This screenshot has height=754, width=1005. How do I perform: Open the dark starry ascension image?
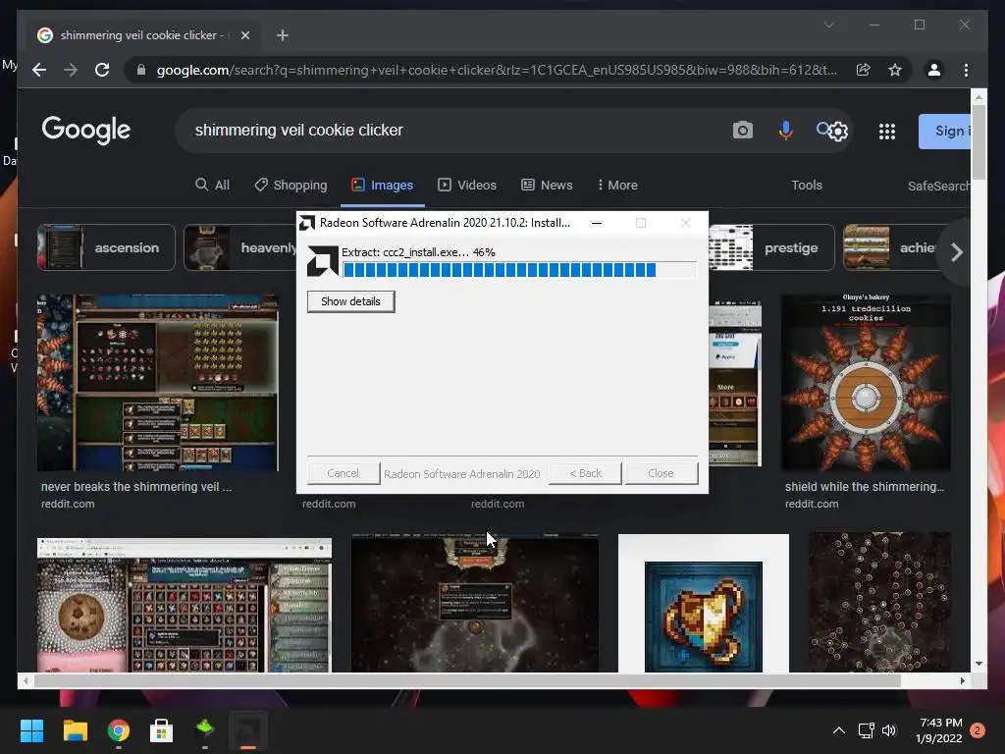[475, 602]
